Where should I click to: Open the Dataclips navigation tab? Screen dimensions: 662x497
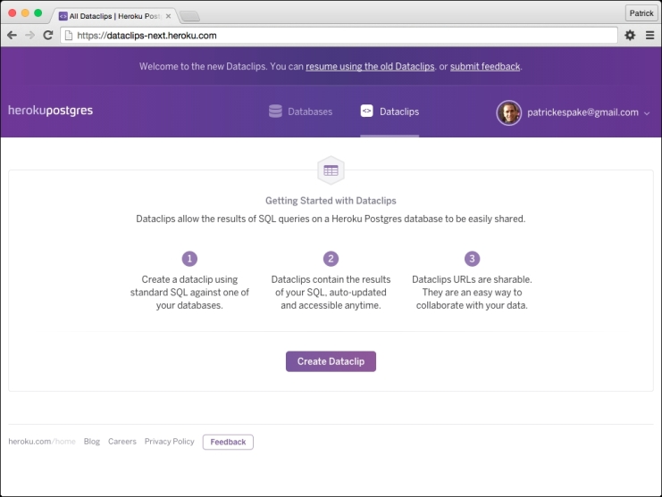390,112
